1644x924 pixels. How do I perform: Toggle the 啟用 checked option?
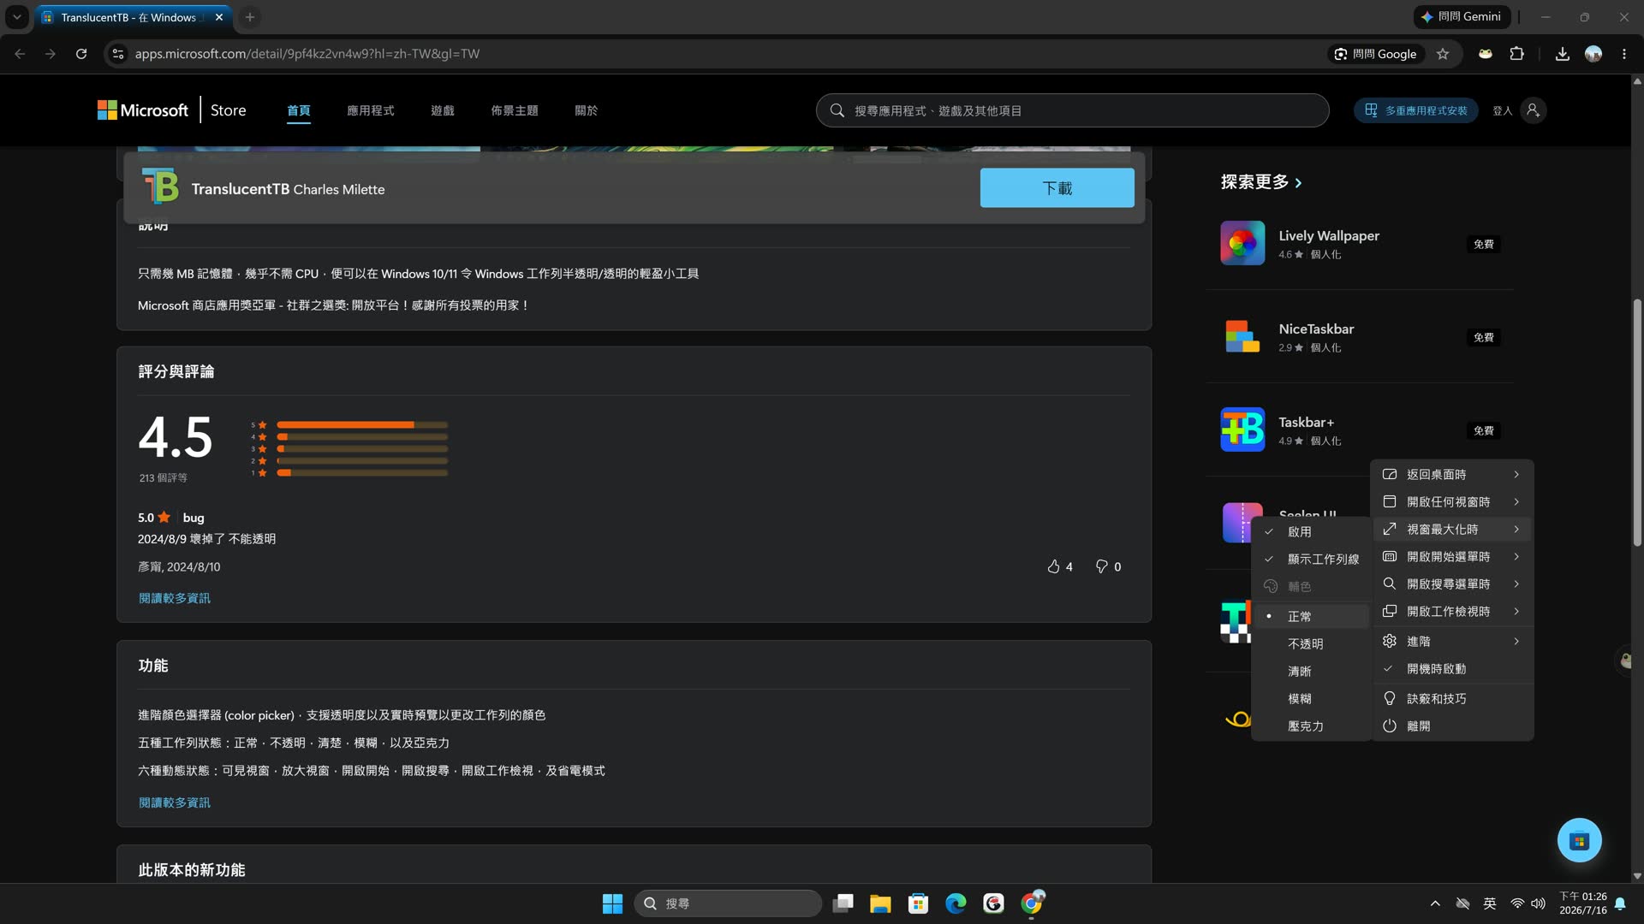tap(1311, 531)
